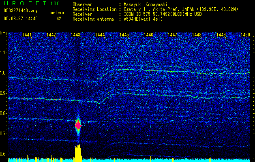Click the 1446 time marker
This screenshot has width=255, height=162.
pyautogui.click(x=148, y=34)
